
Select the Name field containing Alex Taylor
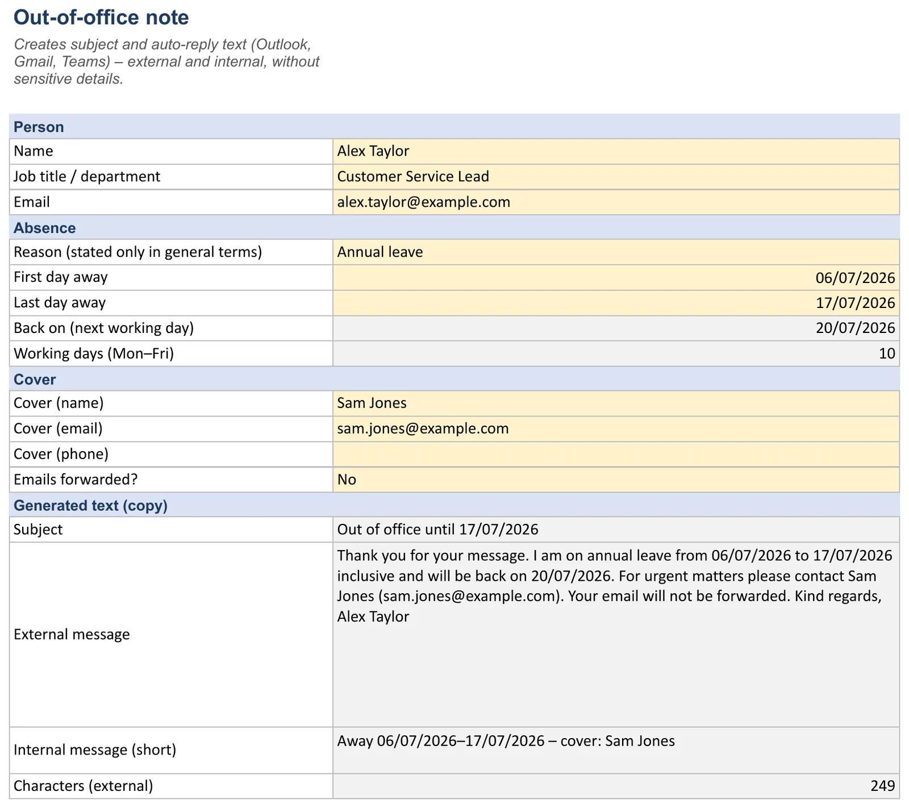point(616,151)
